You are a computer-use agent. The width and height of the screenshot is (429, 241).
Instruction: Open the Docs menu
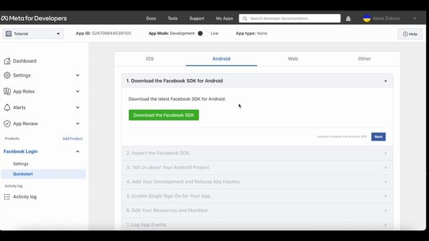[x=151, y=19]
